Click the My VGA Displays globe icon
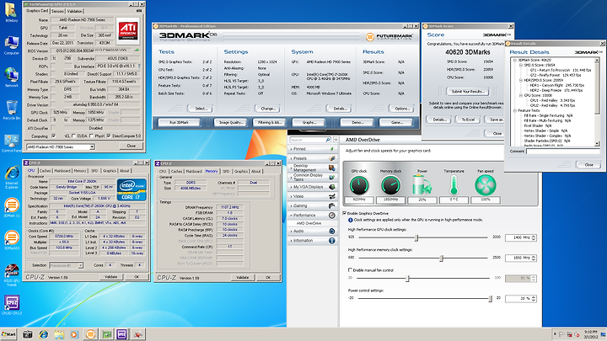 tap(332, 187)
